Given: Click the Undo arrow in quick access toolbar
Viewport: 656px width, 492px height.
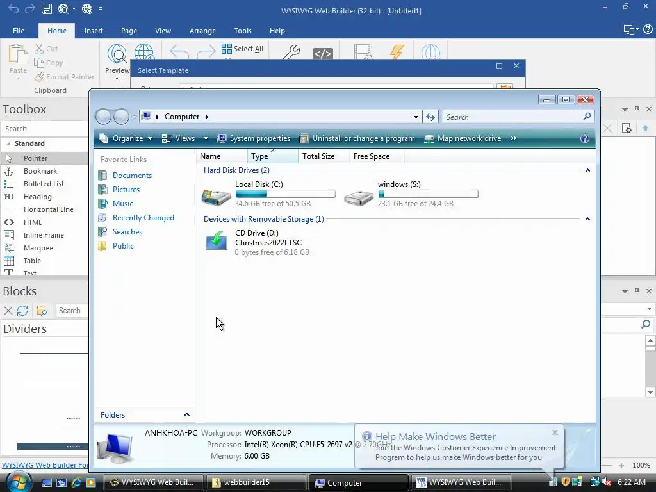Looking at the screenshot, I should pyautogui.click(x=13, y=9).
